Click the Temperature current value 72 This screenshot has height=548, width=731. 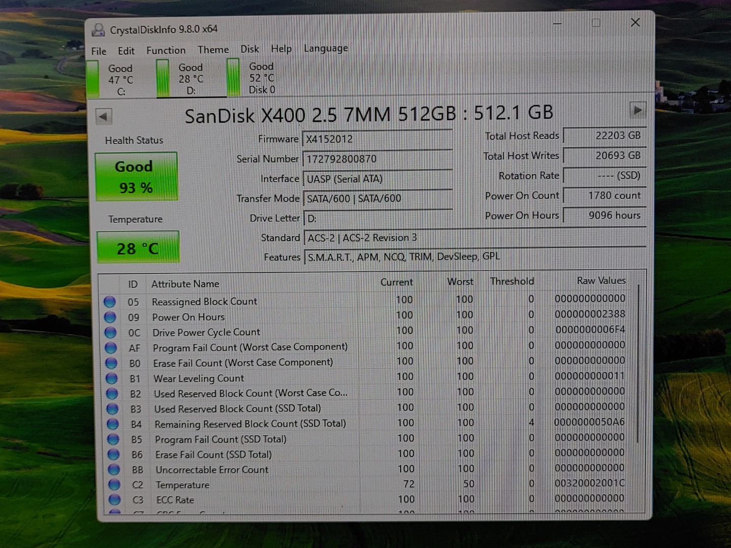[409, 484]
